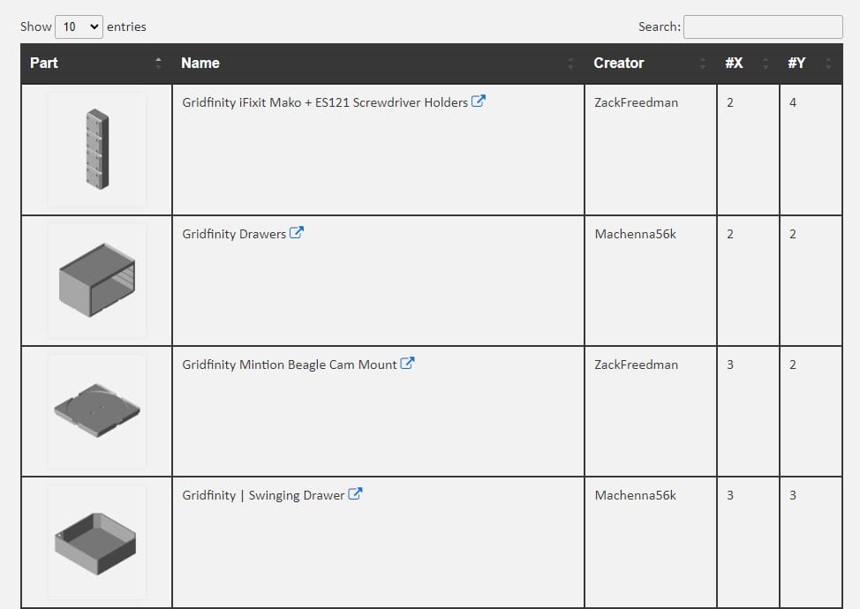Image resolution: width=860 pixels, height=609 pixels.
Task: Open external link icon beside Swinging Drawer
Action: (355, 494)
